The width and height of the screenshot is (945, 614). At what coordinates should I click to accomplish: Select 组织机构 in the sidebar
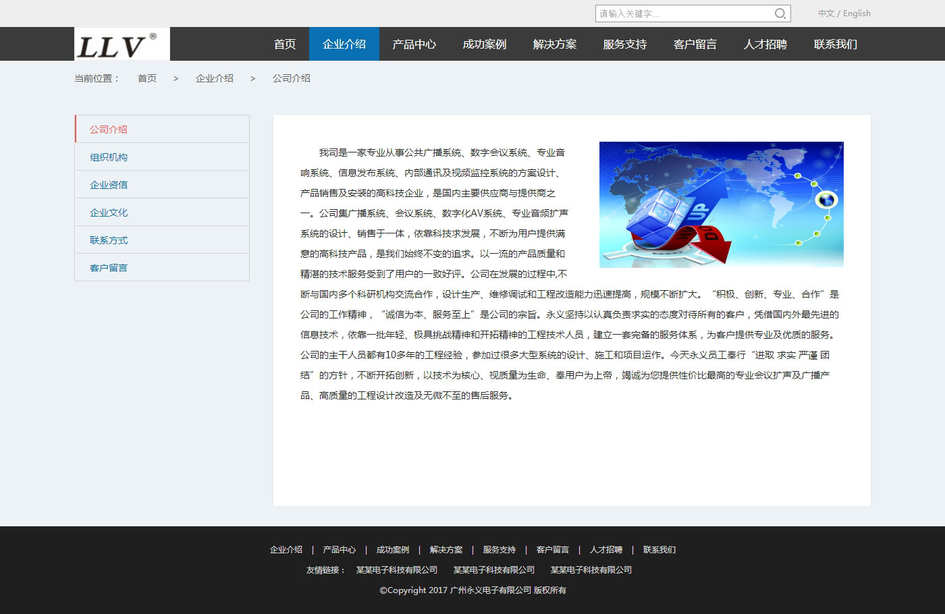[x=109, y=157]
